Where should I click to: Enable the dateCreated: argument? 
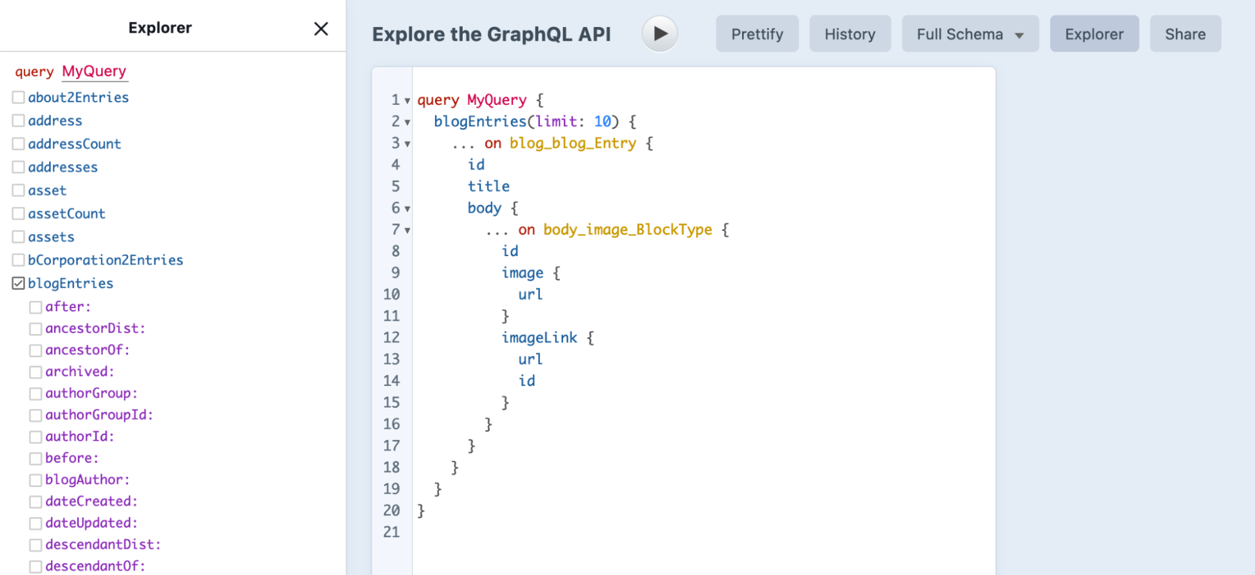36,502
